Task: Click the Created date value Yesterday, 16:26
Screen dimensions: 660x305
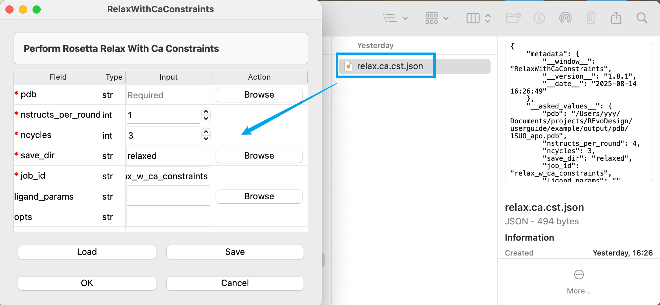Action: 623,253
